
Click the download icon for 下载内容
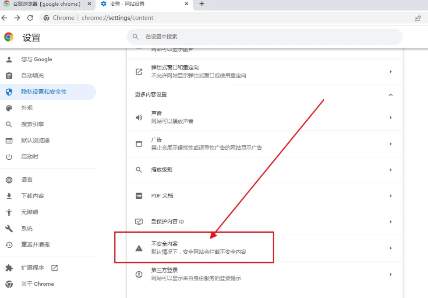pos(9,196)
